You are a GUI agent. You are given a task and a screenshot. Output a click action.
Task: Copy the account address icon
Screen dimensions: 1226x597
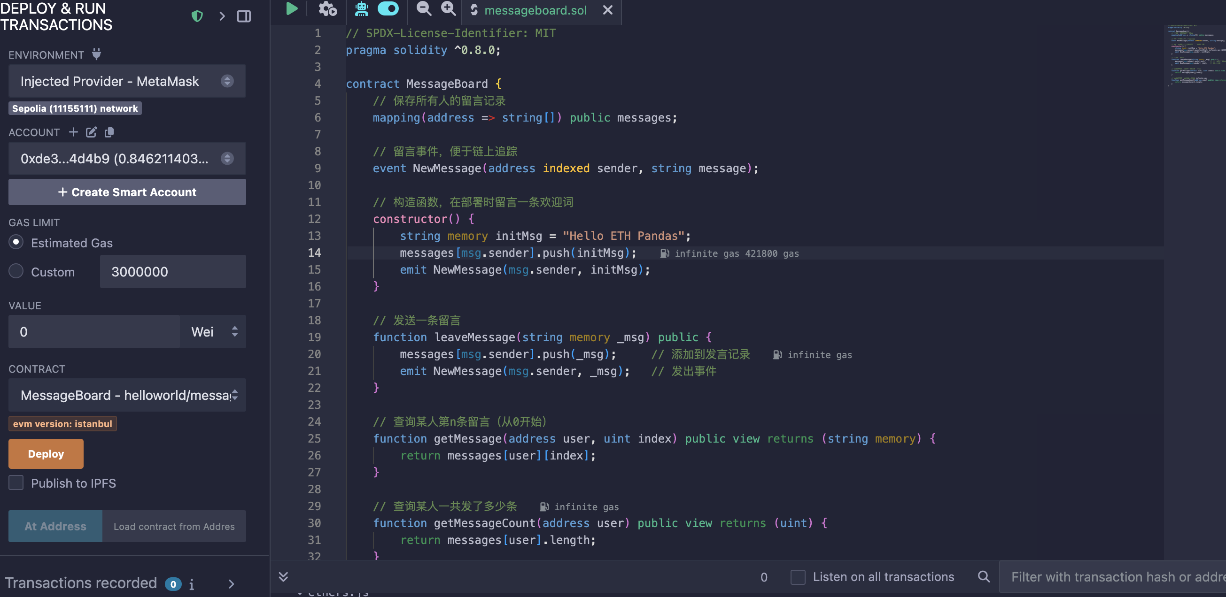(x=109, y=132)
